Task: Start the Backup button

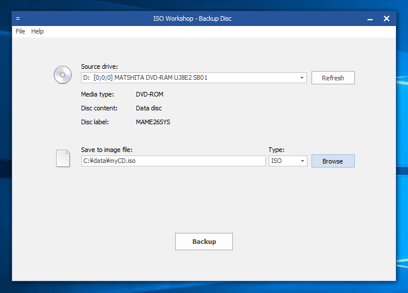Action: (x=204, y=242)
